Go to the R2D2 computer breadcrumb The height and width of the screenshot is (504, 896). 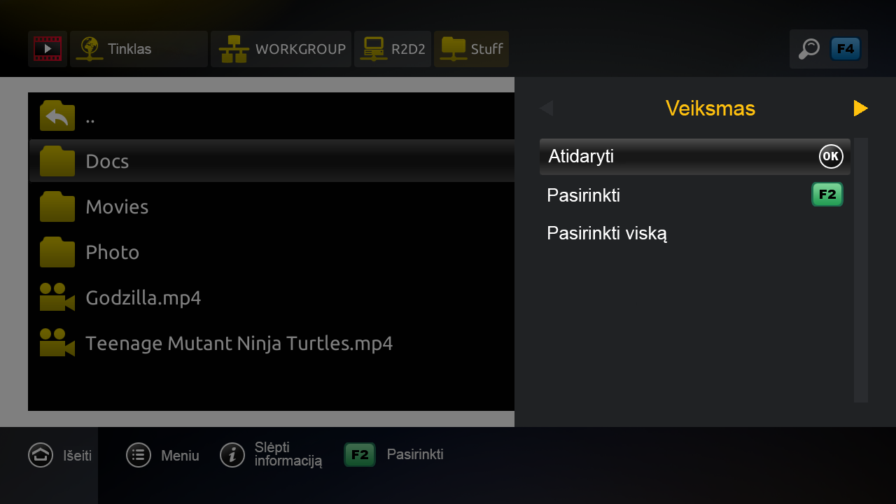[392, 49]
